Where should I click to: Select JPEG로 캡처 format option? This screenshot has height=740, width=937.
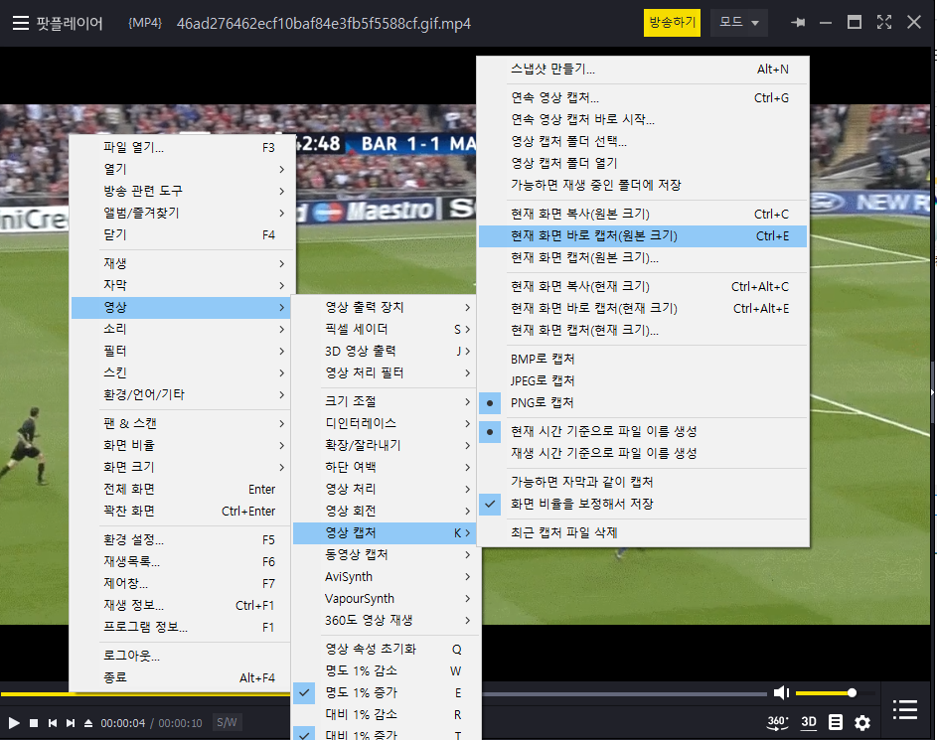point(644,380)
